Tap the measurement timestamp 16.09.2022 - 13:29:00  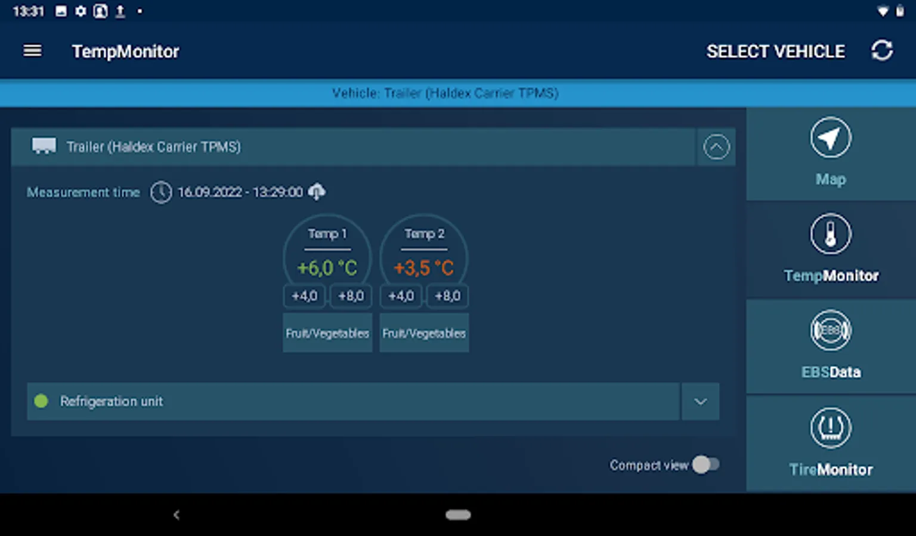240,192
